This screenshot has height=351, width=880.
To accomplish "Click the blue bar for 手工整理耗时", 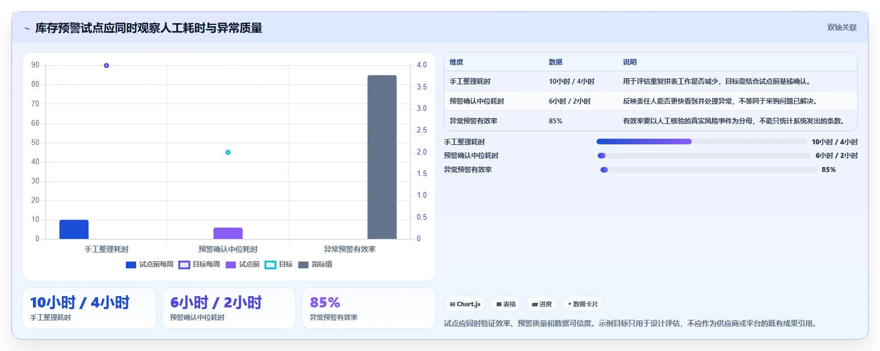I will click(74, 229).
